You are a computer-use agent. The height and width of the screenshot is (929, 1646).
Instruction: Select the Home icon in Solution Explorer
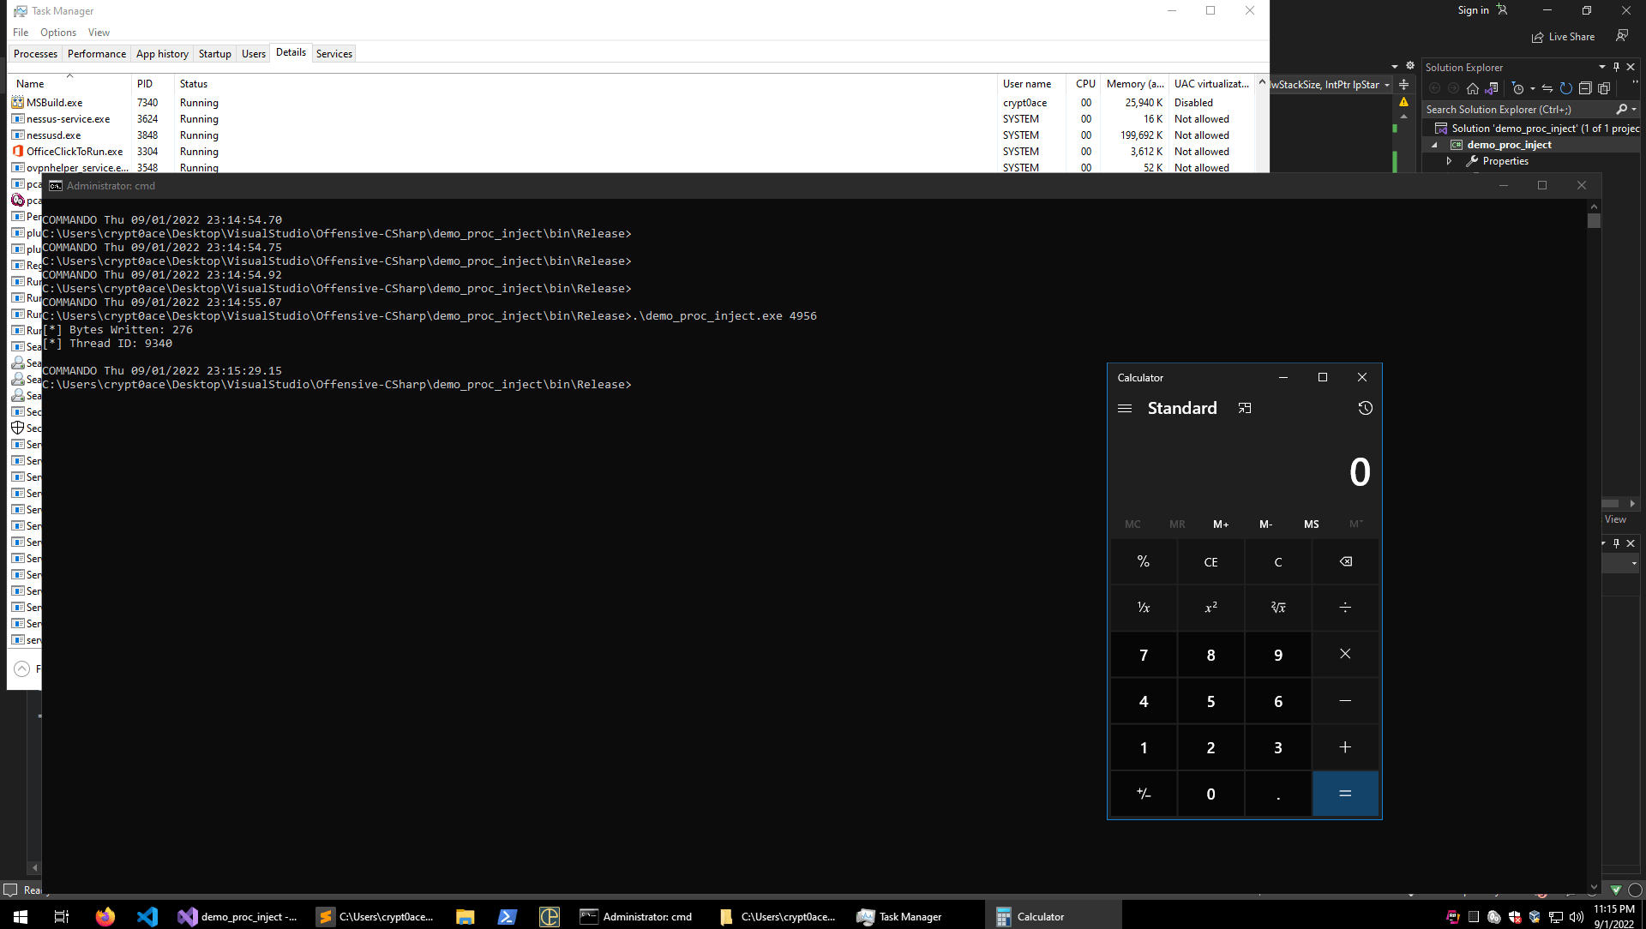click(x=1473, y=88)
